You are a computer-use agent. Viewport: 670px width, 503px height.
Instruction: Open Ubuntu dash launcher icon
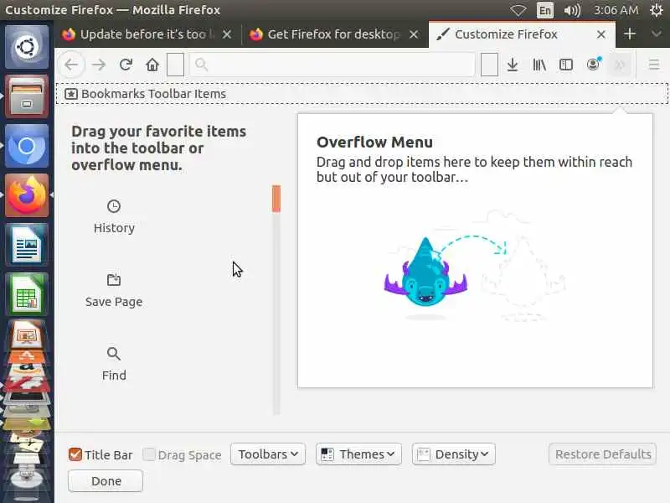(27, 46)
